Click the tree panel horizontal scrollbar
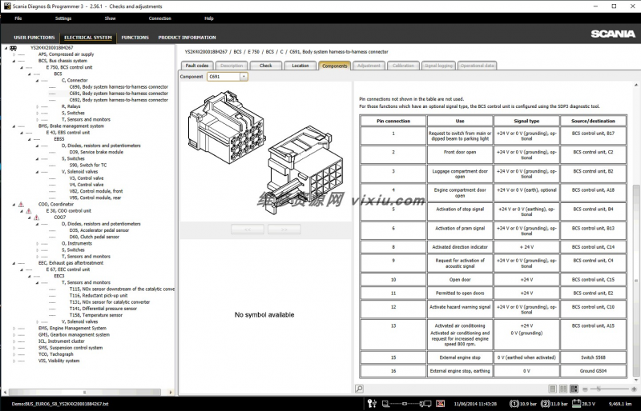Image resolution: width=641 pixels, height=411 pixels. point(85,393)
